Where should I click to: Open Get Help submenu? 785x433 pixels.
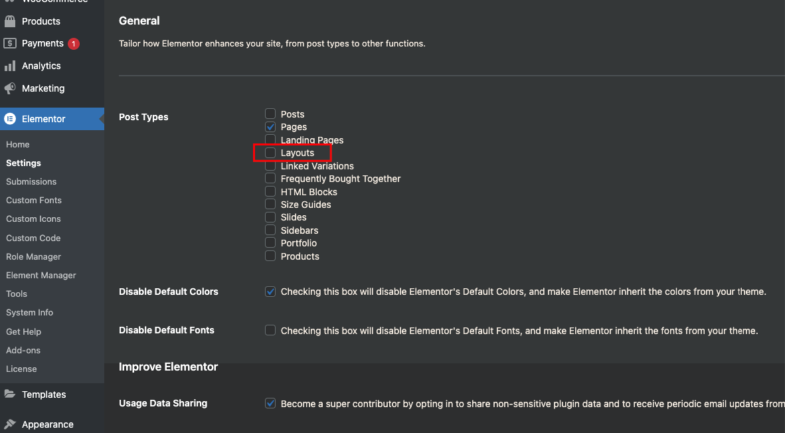coord(23,331)
